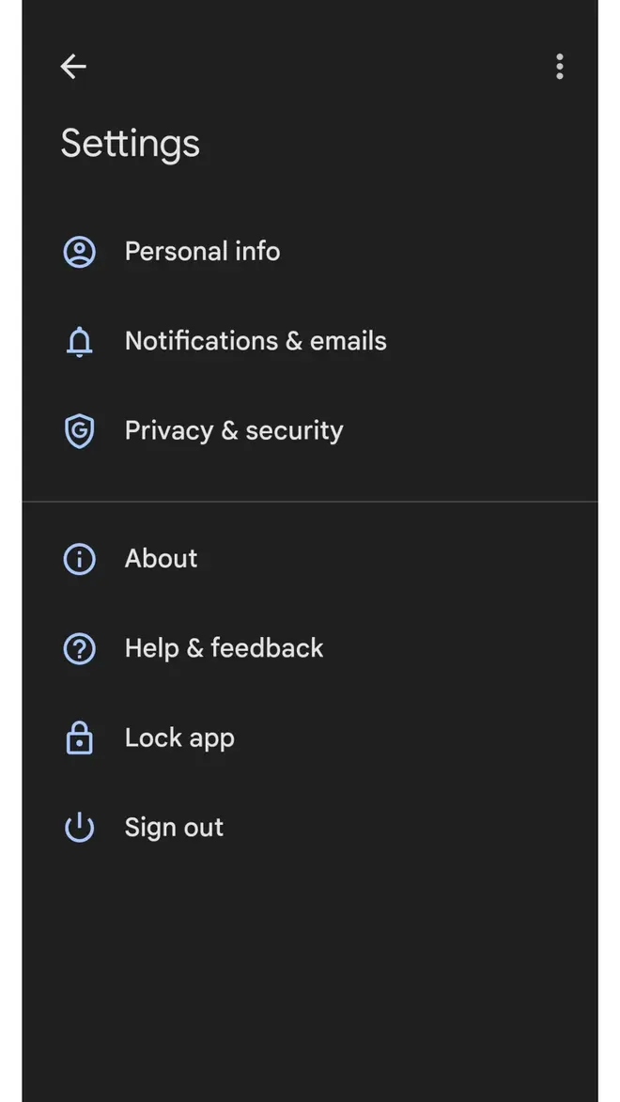Screen dimensions: 620x1102
Task: Click the Personal info profile icon
Action: 79,252
